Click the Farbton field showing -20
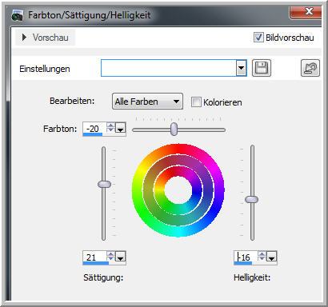This screenshot has height=307, width=328. 94,129
